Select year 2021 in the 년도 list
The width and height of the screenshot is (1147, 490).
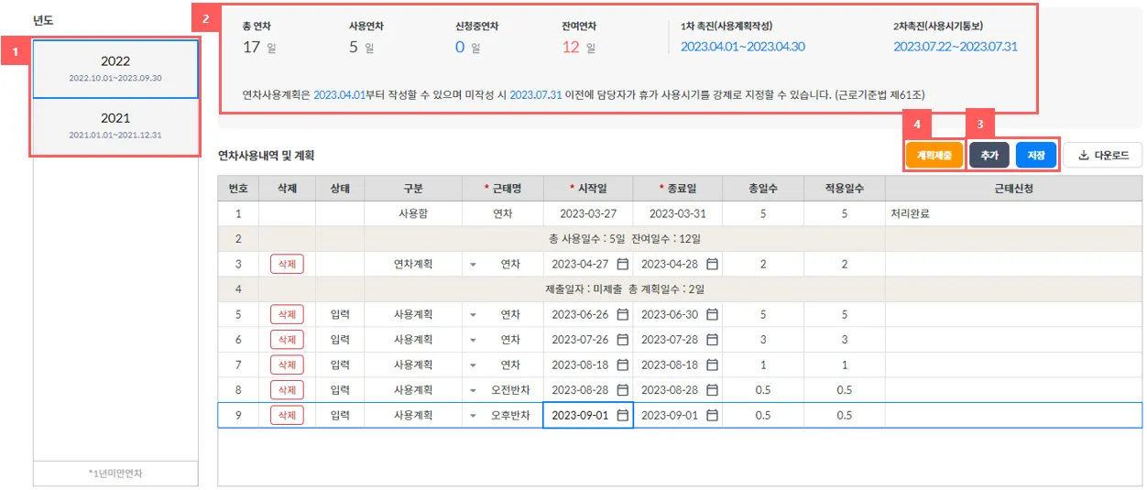click(115, 125)
